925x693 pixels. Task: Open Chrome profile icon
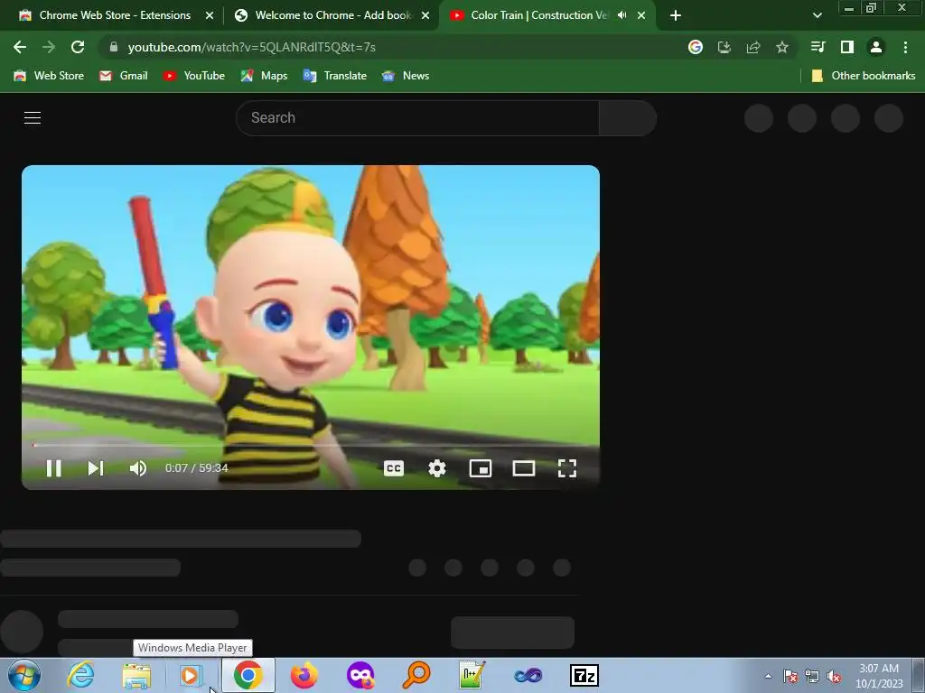coord(876,47)
